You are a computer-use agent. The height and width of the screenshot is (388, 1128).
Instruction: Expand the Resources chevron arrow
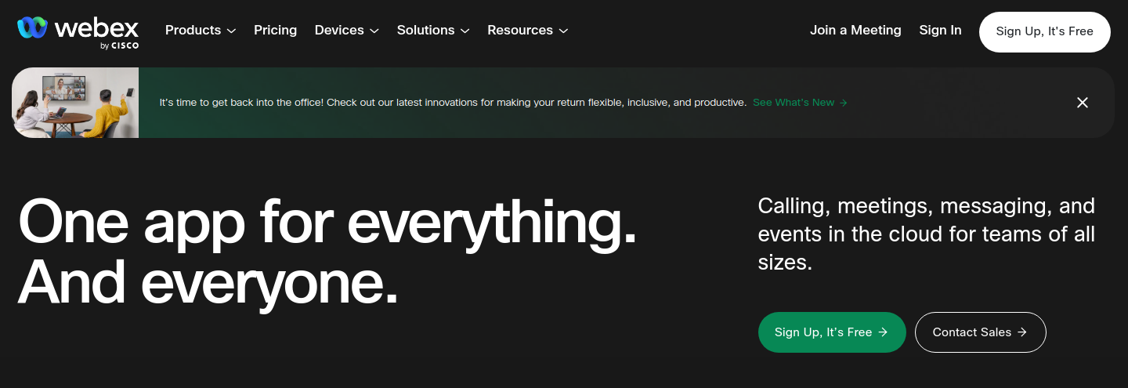563,31
